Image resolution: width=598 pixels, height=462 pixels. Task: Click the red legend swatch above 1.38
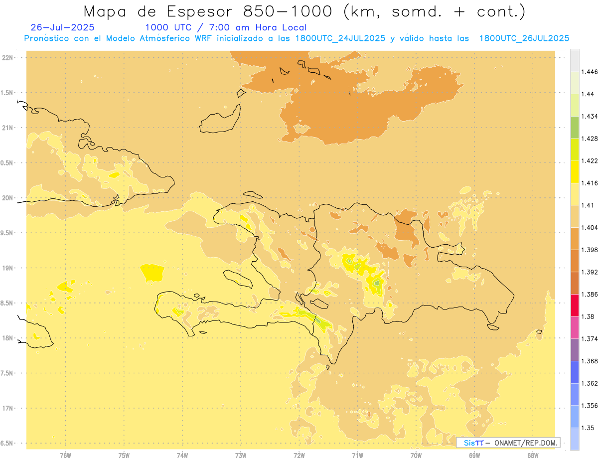[x=575, y=305]
